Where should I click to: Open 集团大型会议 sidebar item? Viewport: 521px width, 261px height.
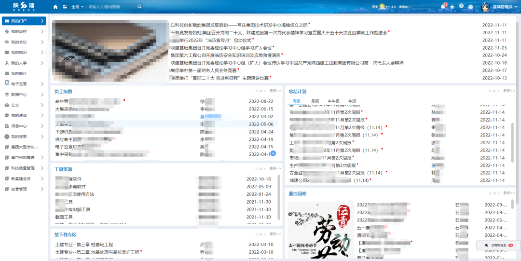23,147
